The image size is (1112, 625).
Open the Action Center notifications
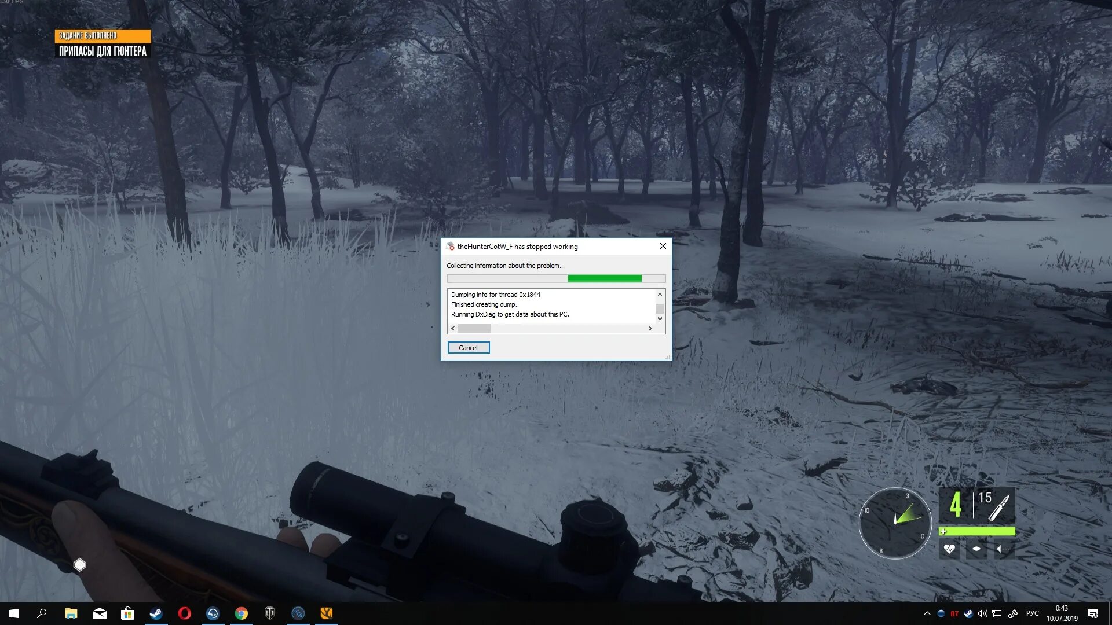click(x=1093, y=613)
